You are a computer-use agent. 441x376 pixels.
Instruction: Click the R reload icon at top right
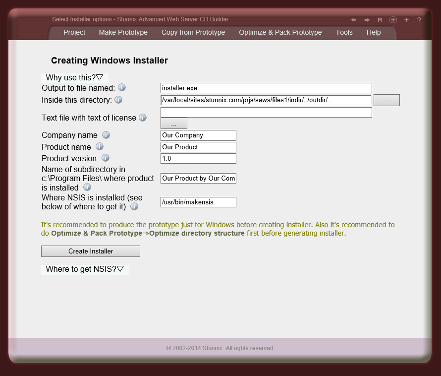click(x=380, y=20)
